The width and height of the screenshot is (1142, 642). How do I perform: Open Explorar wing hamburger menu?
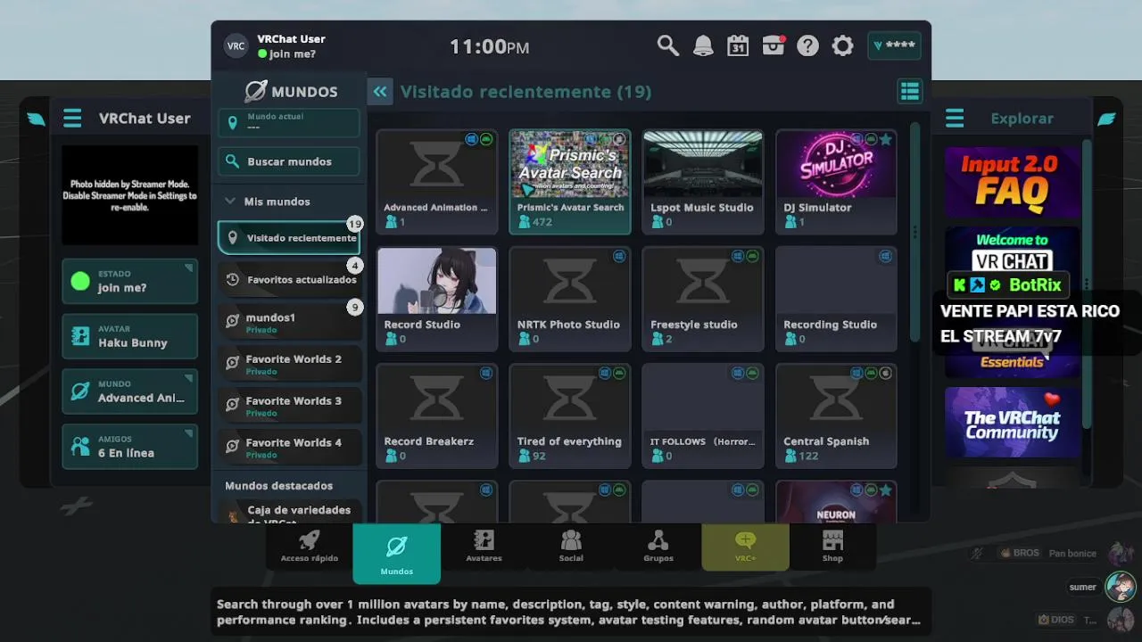click(955, 118)
